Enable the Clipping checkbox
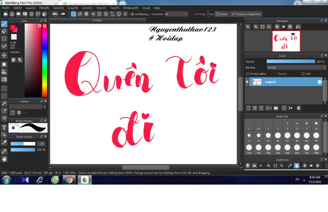 click(275, 74)
